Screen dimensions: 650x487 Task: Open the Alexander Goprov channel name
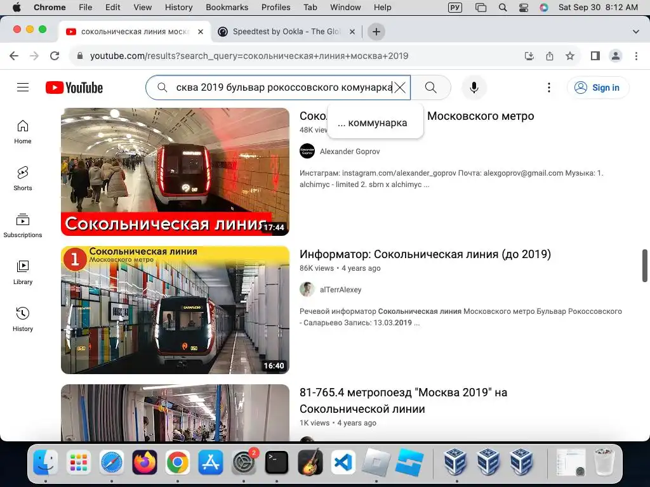[x=350, y=151]
